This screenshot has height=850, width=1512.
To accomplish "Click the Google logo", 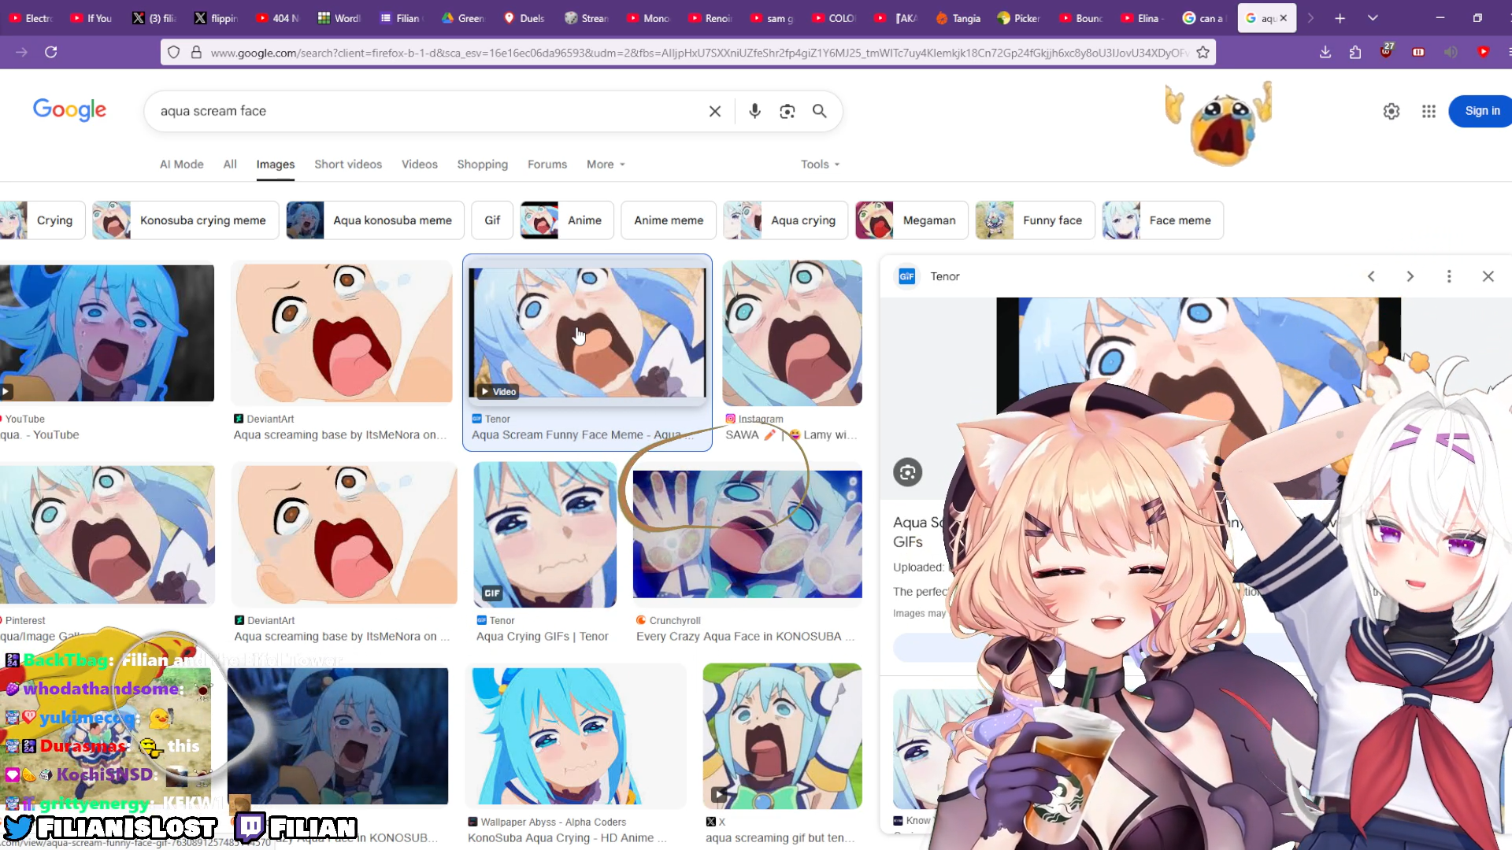I will [x=69, y=110].
